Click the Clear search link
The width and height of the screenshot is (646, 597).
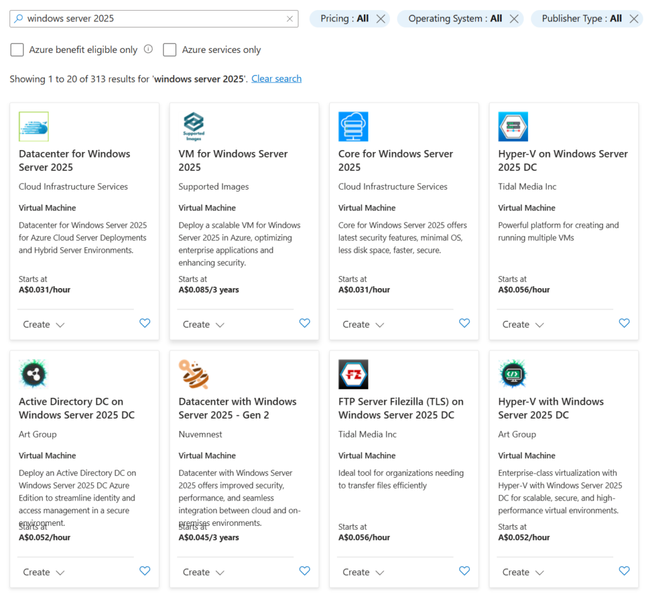click(276, 79)
